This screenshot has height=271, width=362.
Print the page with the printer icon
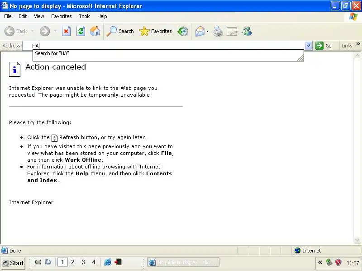pos(218,31)
